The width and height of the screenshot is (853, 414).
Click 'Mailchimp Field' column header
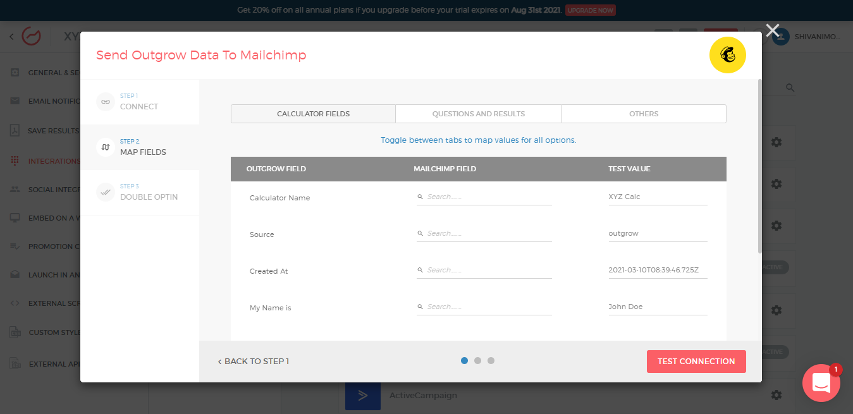pyautogui.click(x=445, y=169)
